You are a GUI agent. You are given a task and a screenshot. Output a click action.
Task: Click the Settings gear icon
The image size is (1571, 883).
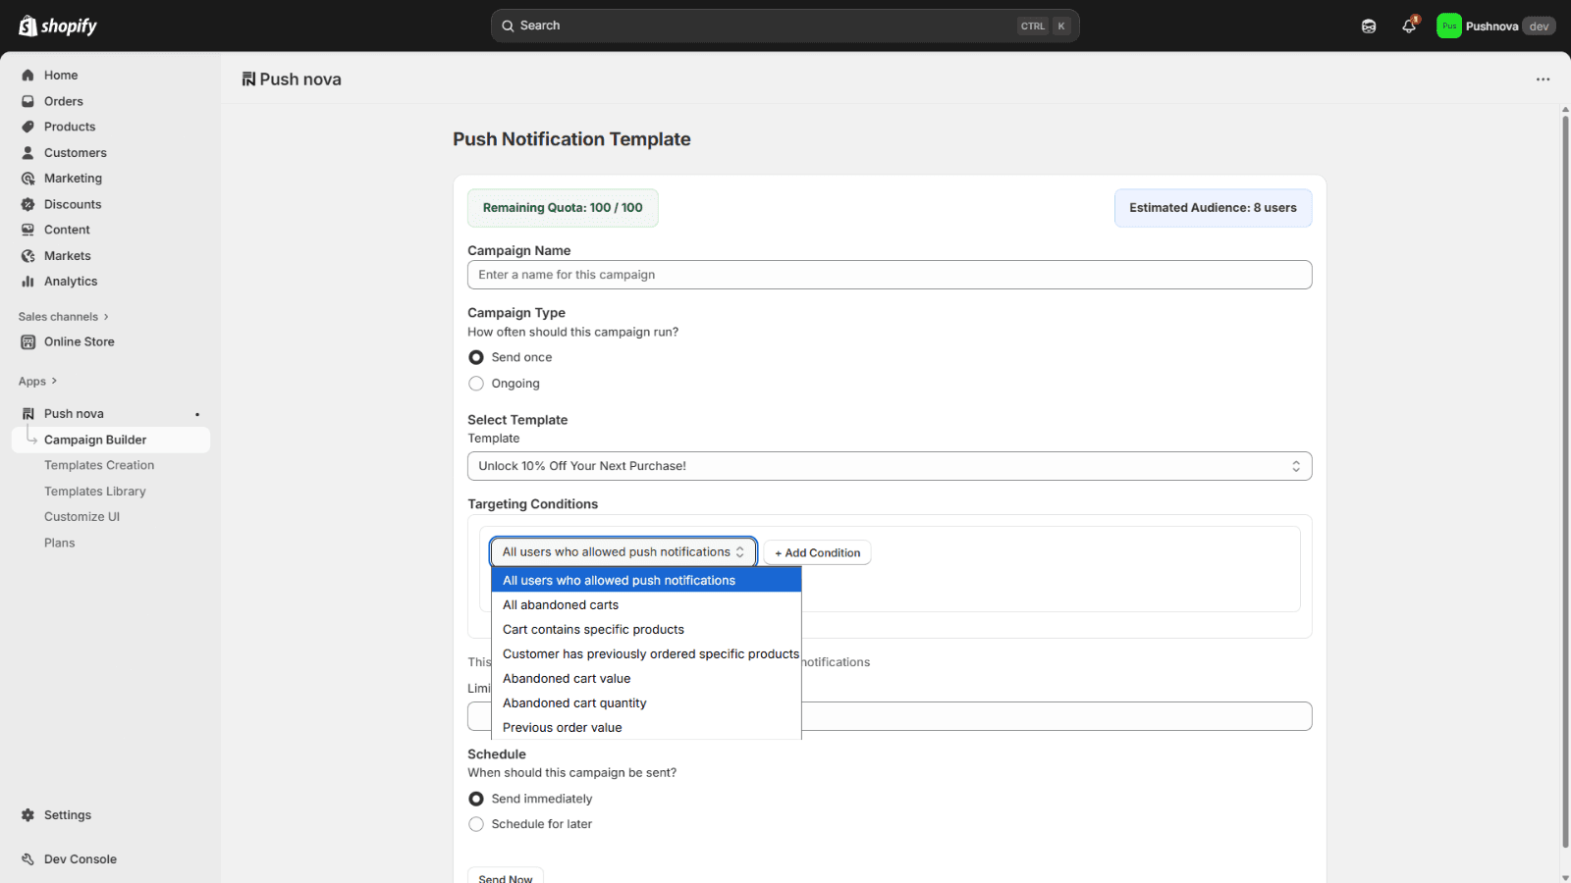(27, 815)
